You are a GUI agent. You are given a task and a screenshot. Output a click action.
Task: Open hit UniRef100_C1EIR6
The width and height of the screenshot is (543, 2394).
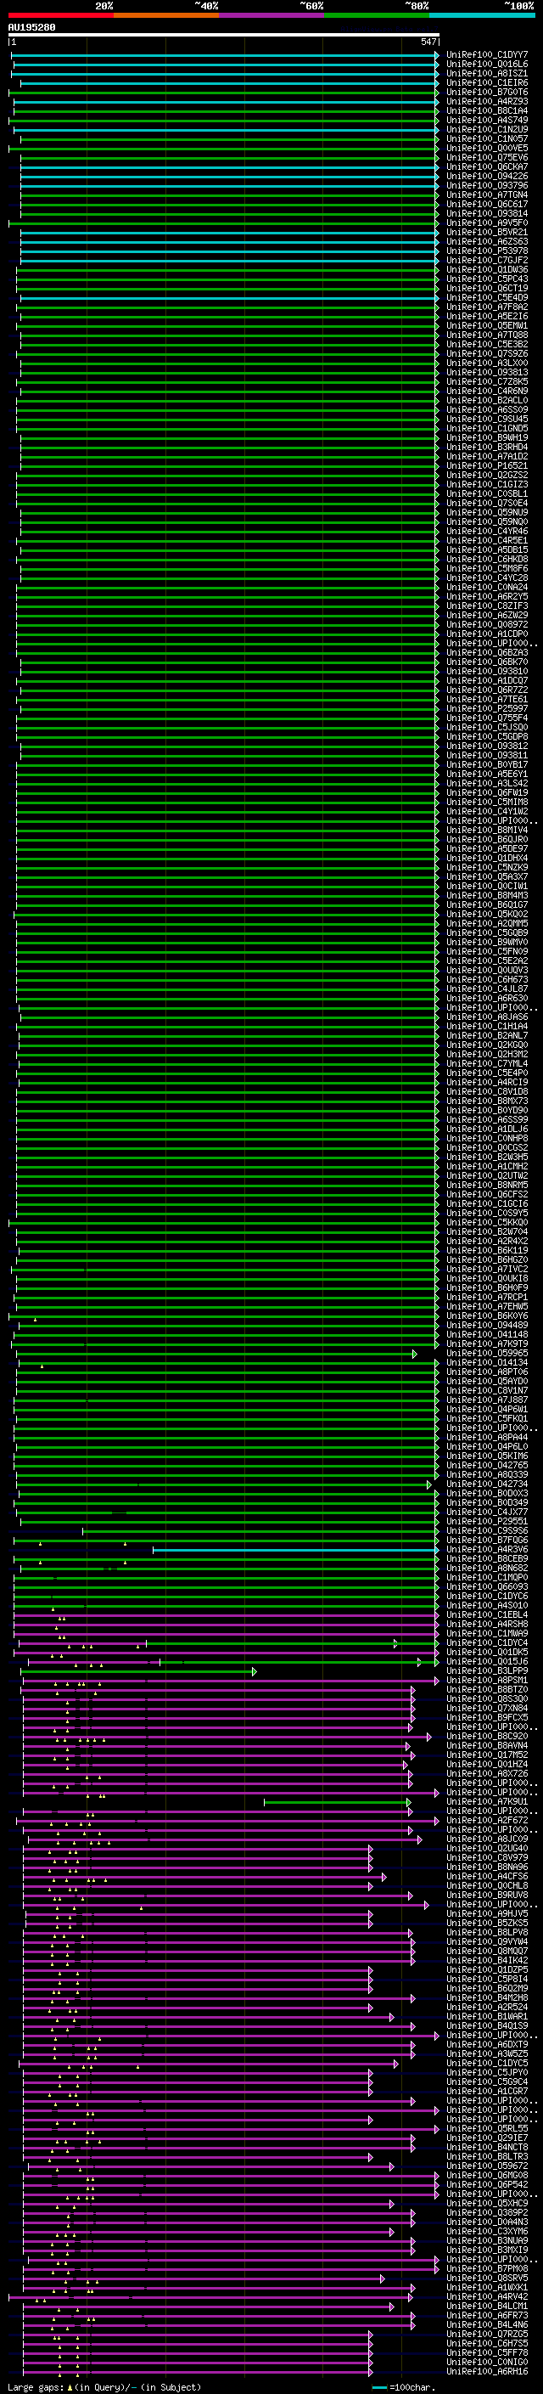coord(487,82)
